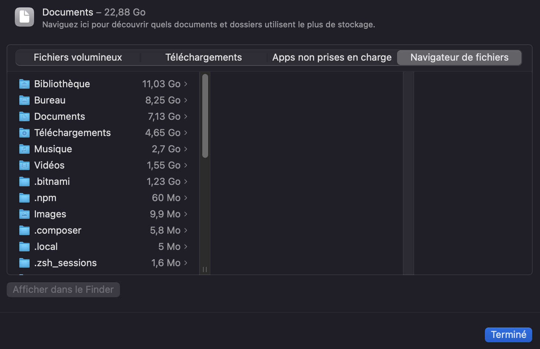The width and height of the screenshot is (540, 349).
Task: Expand the .composer folder contents
Action: (186, 230)
